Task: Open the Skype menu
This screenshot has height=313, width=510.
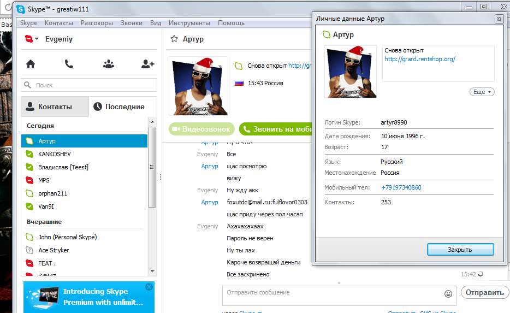Action: pos(28,23)
